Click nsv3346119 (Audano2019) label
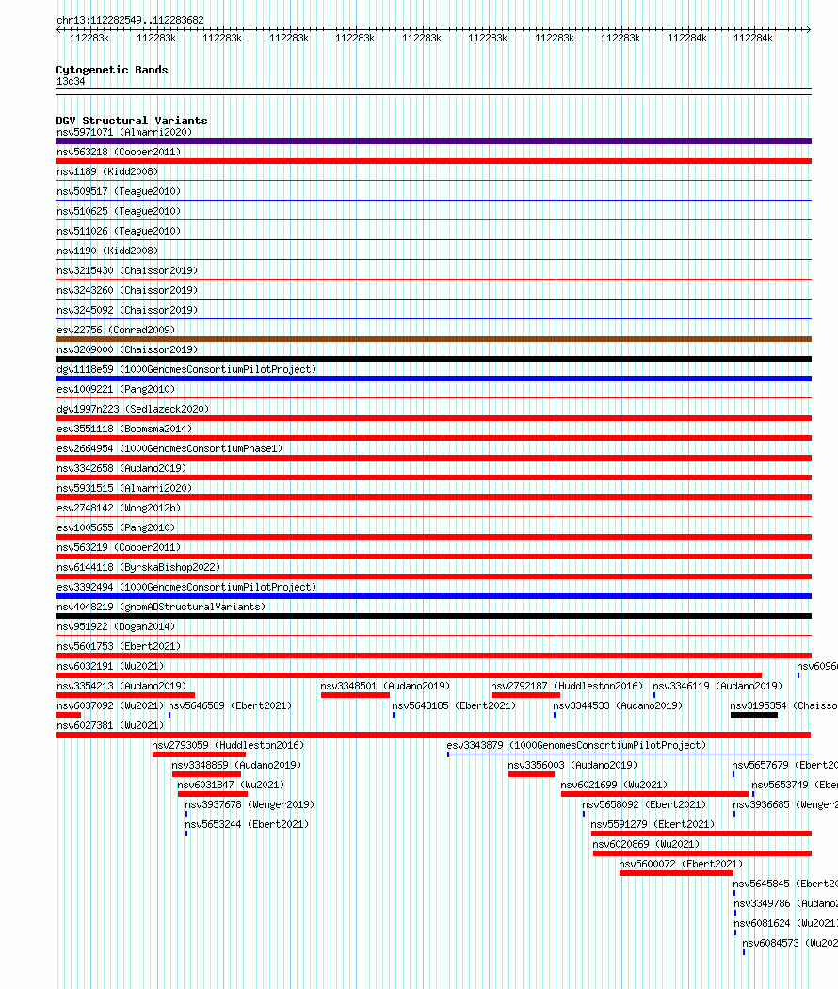838x989 pixels. tap(717, 687)
